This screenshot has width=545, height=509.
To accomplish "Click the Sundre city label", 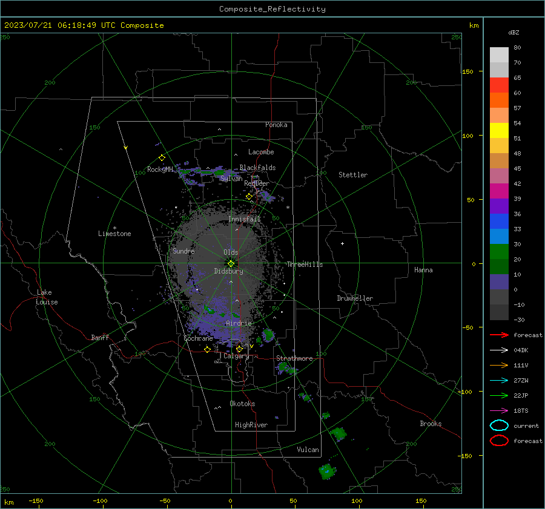I will pyautogui.click(x=183, y=251).
